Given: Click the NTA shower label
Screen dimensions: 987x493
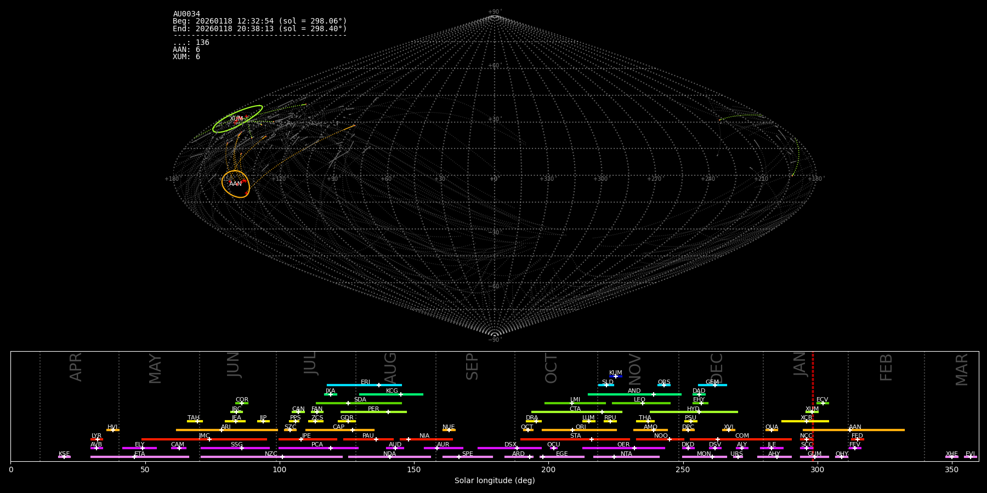Looking at the screenshot, I should (626, 454).
